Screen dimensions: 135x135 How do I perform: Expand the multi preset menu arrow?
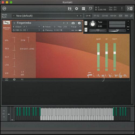tap(14, 16)
